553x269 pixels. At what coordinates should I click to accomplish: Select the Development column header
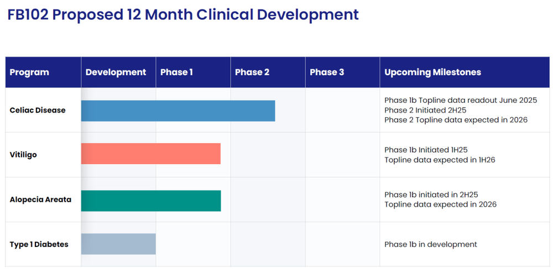pyautogui.click(x=116, y=72)
